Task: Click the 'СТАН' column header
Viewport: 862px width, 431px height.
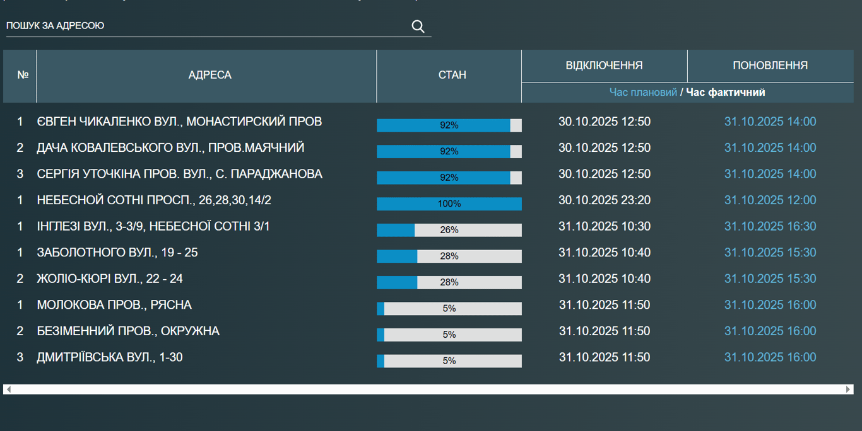Action: coord(452,75)
